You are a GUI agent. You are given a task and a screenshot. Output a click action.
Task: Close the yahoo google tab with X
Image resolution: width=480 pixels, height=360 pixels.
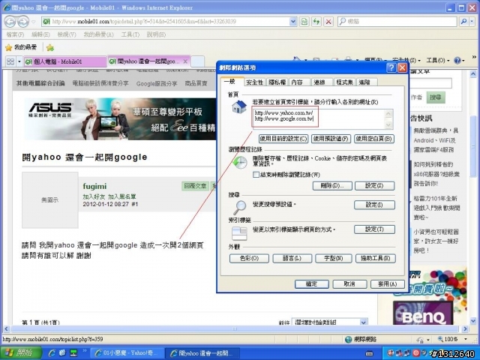[185, 61]
